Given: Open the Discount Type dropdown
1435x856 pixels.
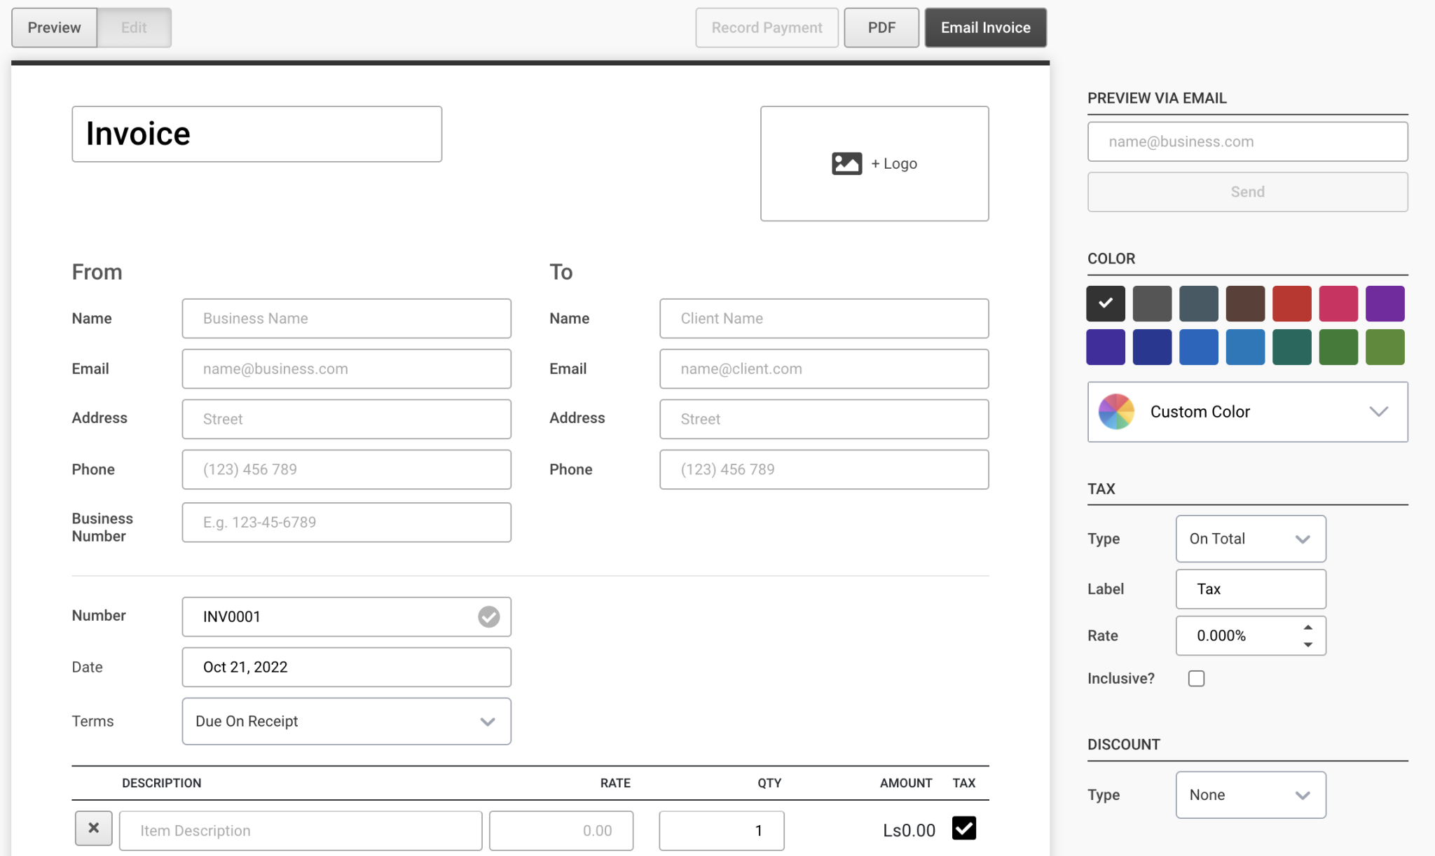Looking at the screenshot, I should click(x=1251, y=795).
